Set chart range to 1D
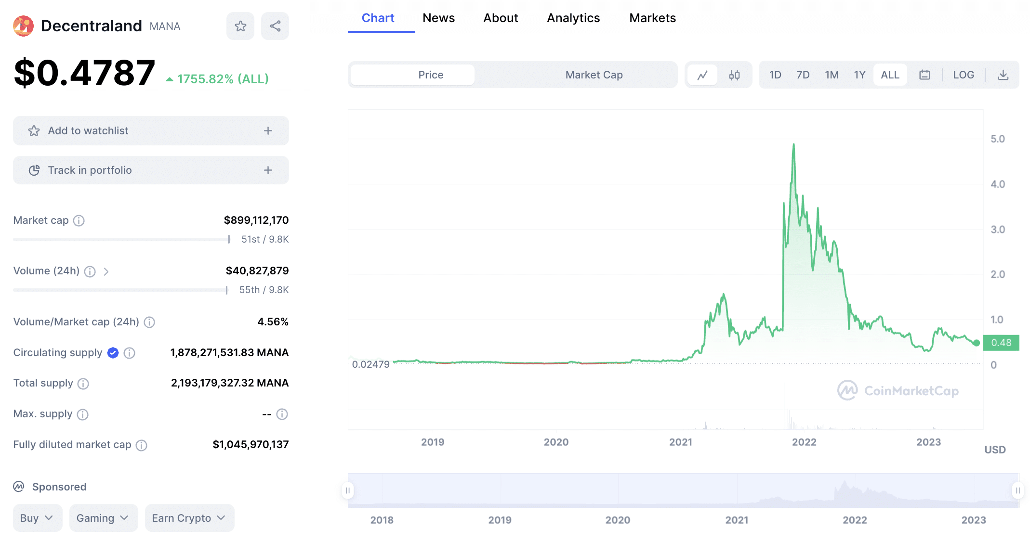 775,75
